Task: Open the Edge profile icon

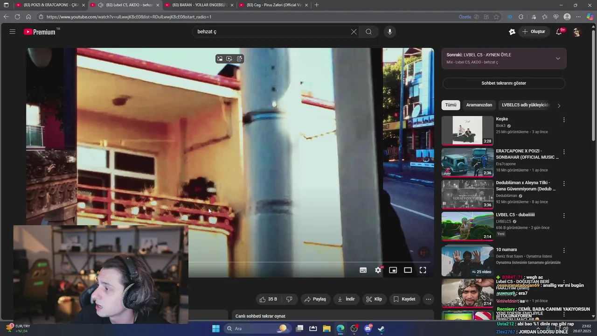Action: [567, 17]
